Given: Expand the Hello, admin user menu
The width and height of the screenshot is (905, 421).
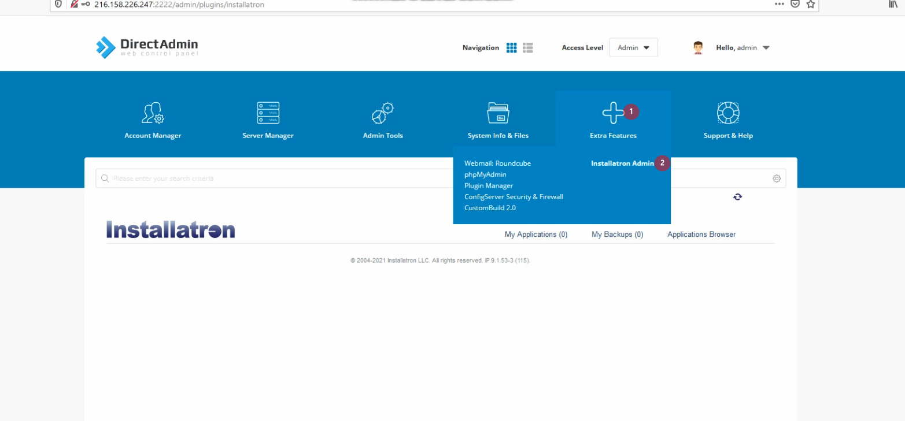Looking at the screenshot, I should [x=743, y=48].
